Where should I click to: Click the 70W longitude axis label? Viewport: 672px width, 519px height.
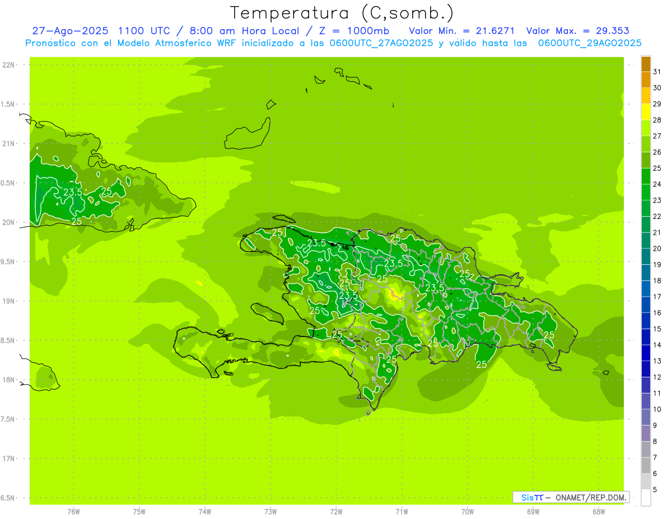click(467, 511)
